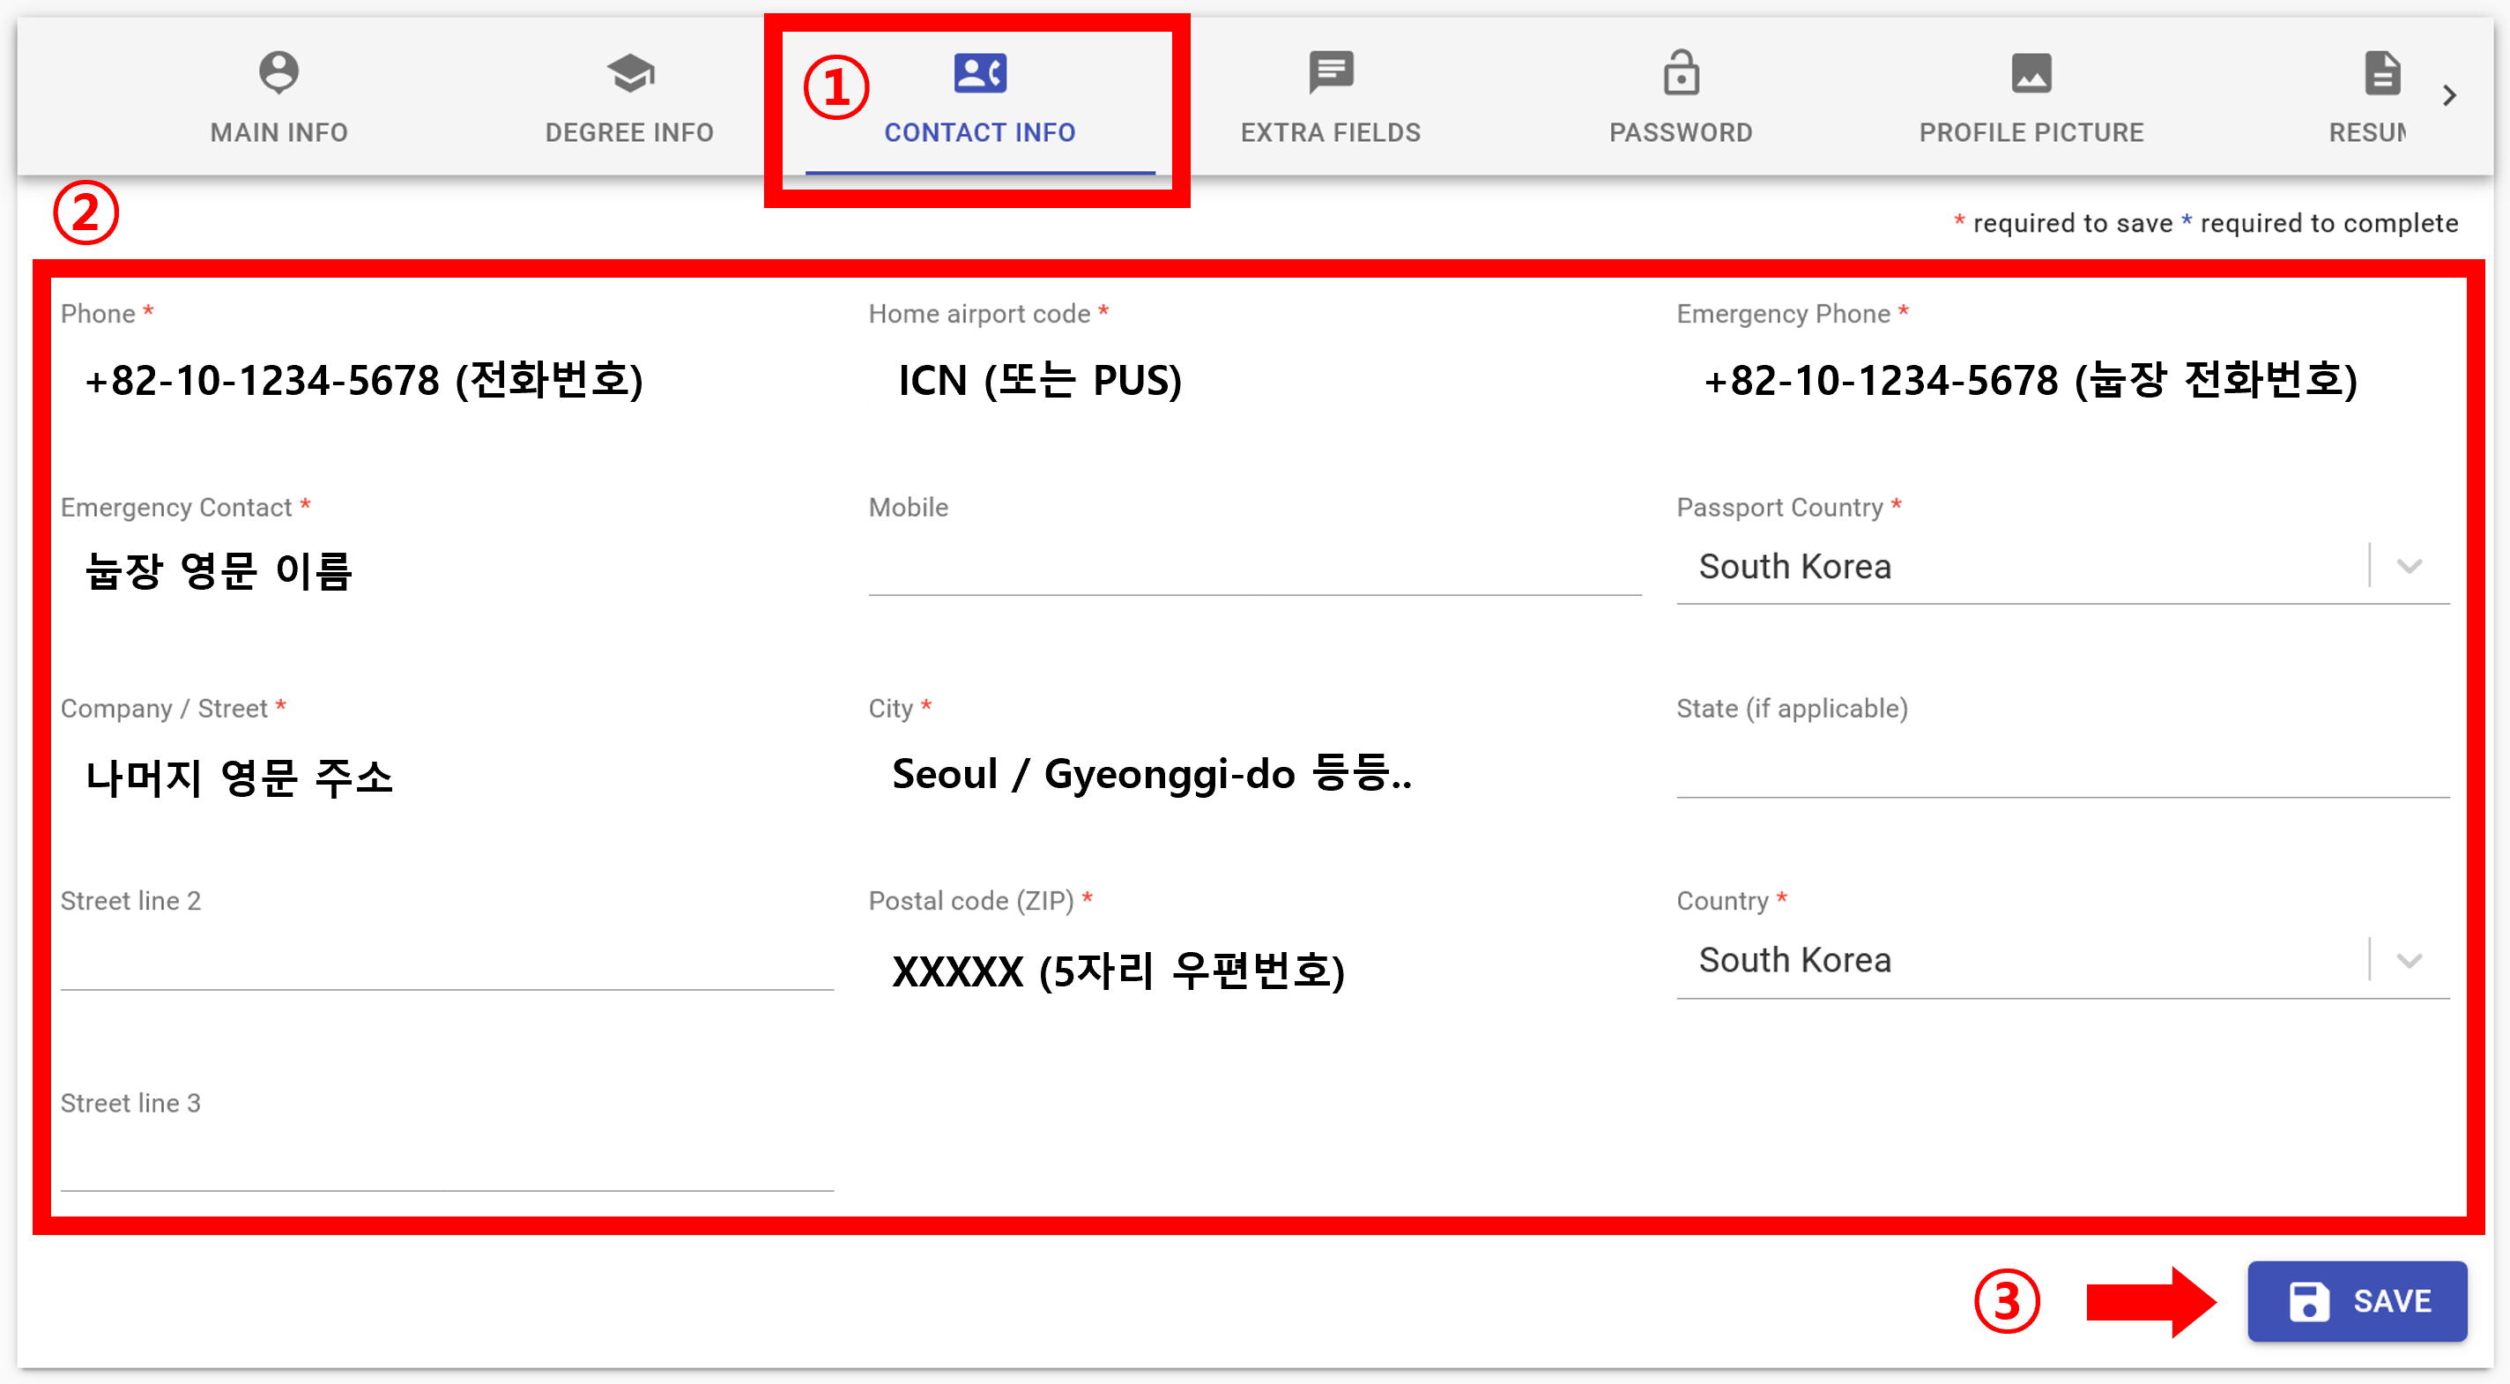Open the PROFILE PICTURE tab label
The image size is (2510, 1384).
tap(2031, 132)
